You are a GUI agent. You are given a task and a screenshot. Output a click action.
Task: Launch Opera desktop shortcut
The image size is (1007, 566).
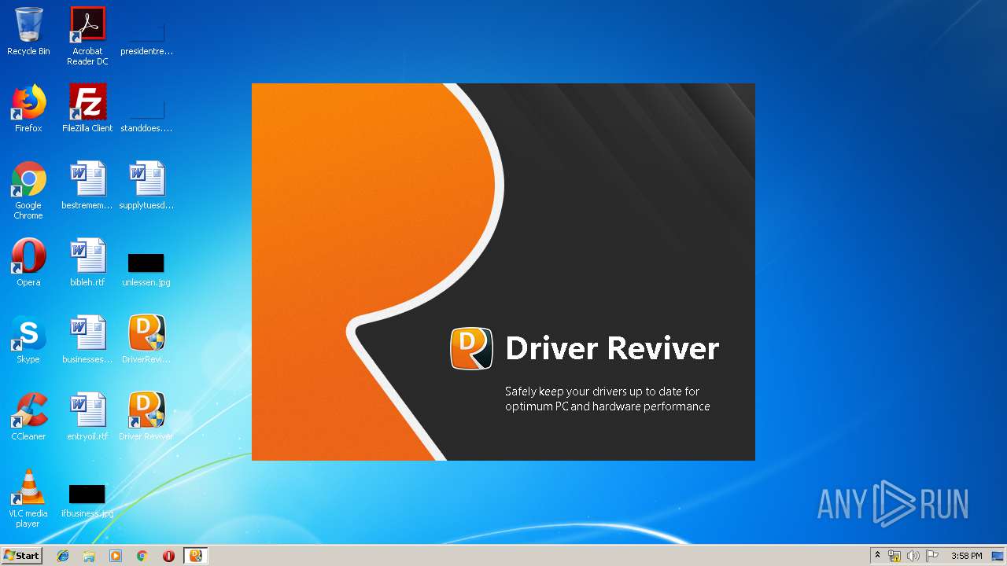(x=28, y=263)
